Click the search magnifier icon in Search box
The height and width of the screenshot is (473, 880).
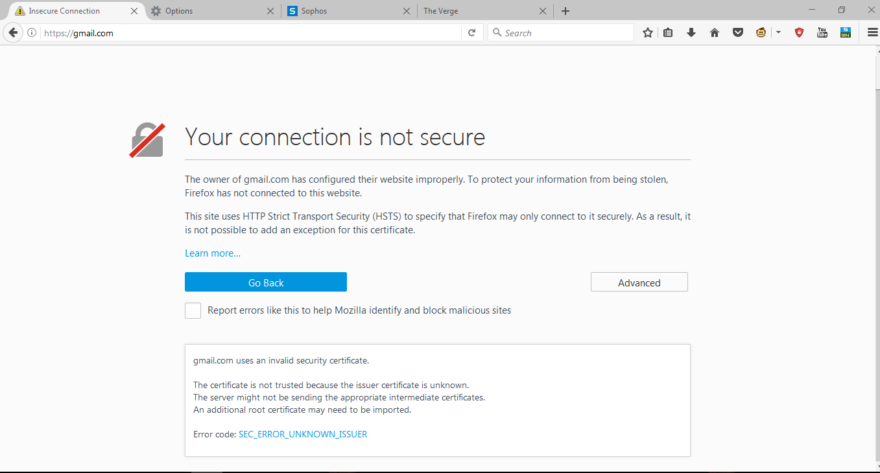pos(497,33)
